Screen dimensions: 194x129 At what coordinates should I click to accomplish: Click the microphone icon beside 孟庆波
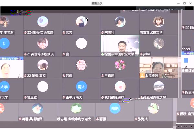tap(146, 76)
